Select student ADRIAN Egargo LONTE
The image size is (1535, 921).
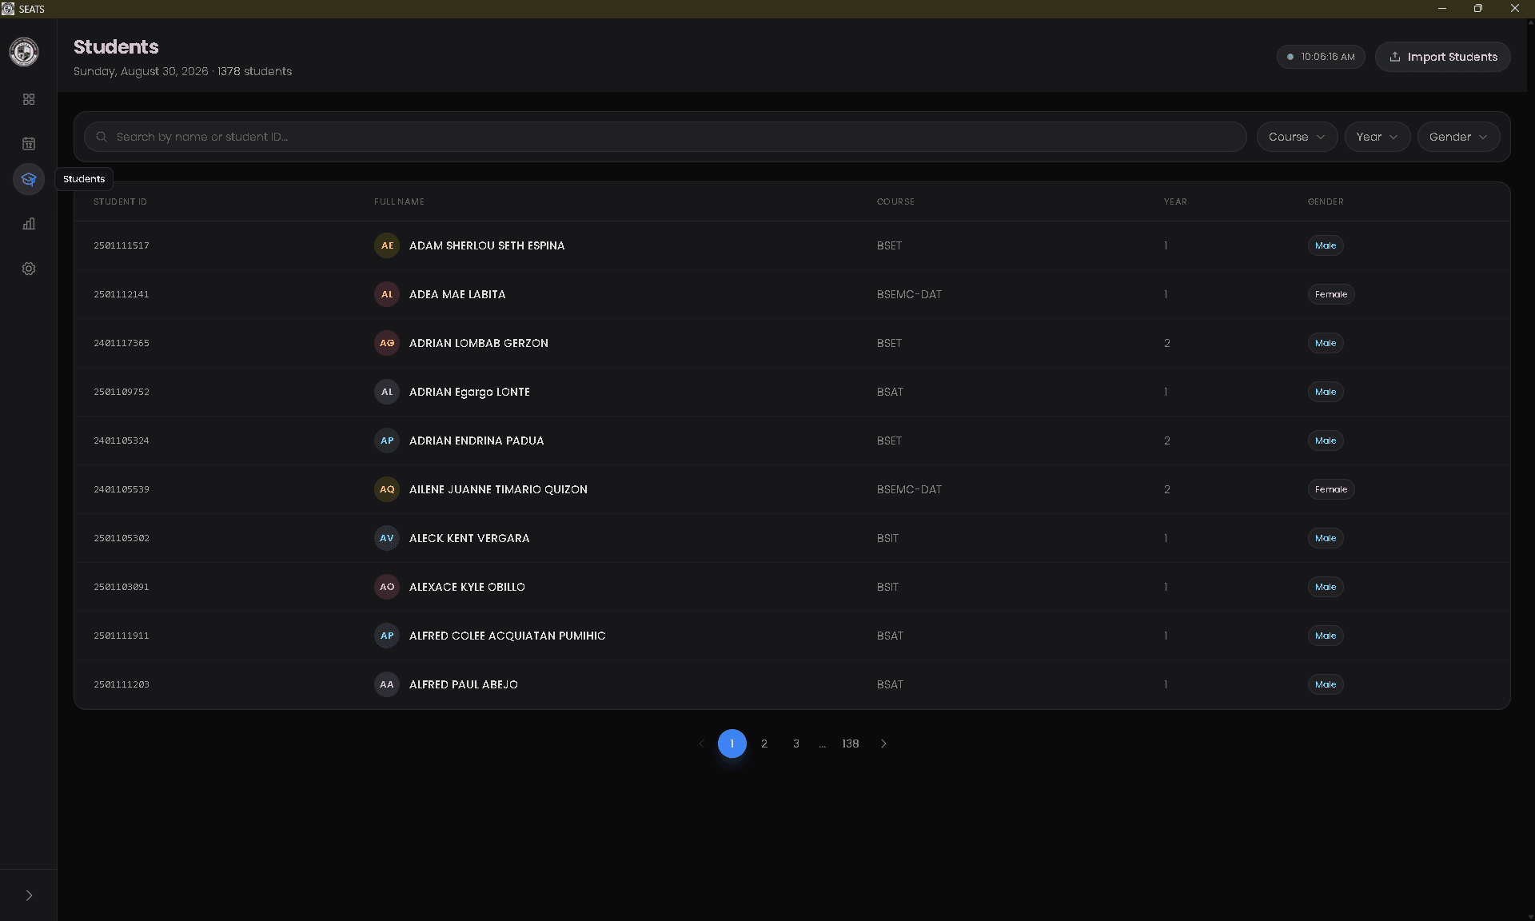pyautogui.click(x=469, y=392)
